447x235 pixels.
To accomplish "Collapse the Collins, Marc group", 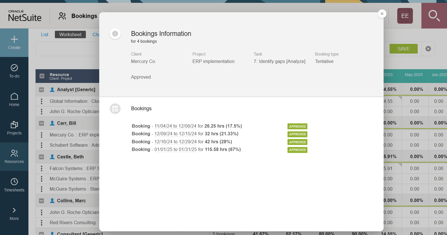I will (42, 201).
